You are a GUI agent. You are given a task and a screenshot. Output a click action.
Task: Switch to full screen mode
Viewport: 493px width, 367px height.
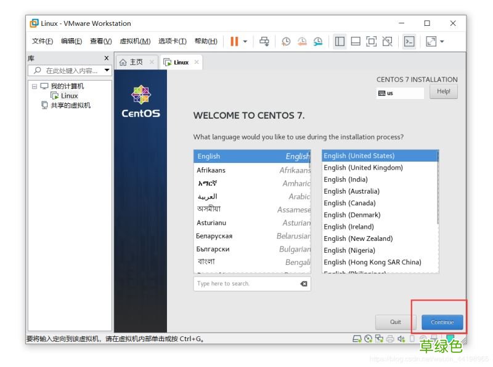click(x=371, y=41)
